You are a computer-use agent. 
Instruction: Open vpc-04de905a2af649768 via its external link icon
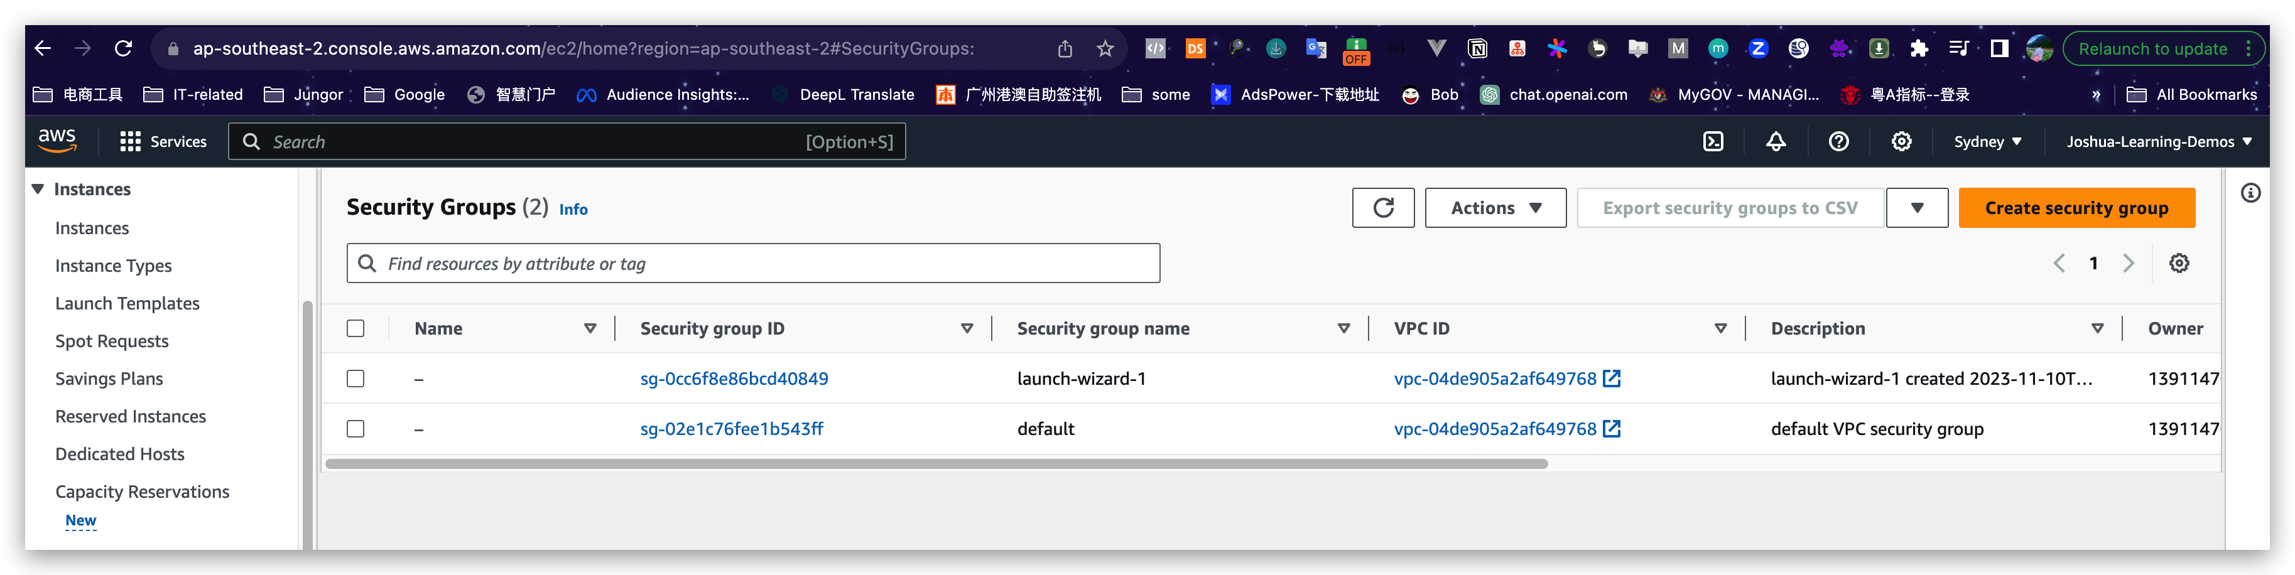pyautogui.click(x=1612, y=377)
